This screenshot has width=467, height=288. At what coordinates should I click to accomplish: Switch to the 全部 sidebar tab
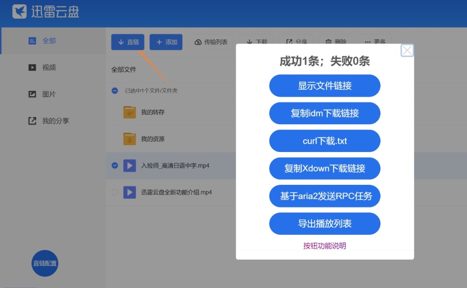[x=48, y=41]
